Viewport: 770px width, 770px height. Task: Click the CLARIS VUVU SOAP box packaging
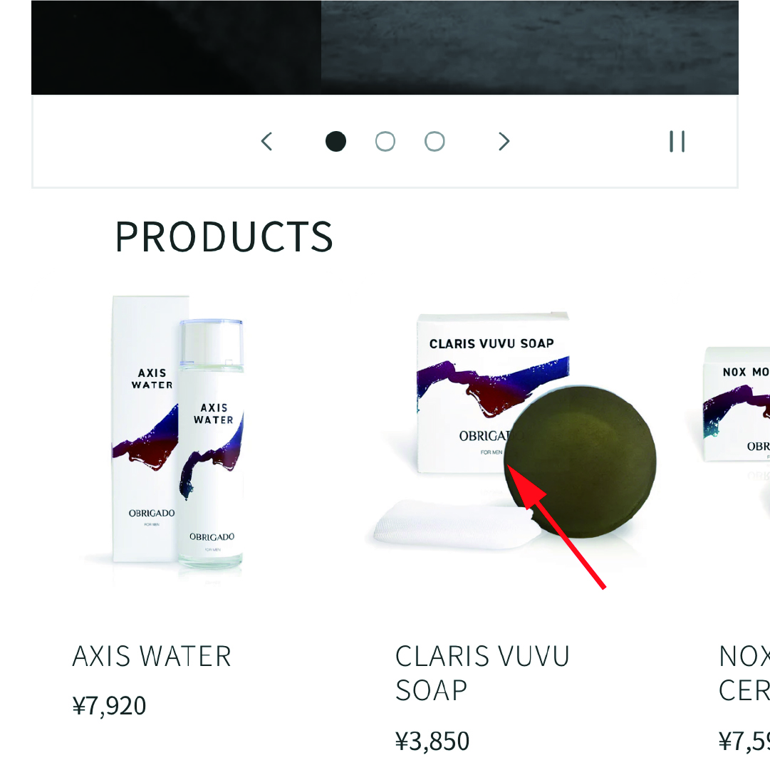[491, 393]
